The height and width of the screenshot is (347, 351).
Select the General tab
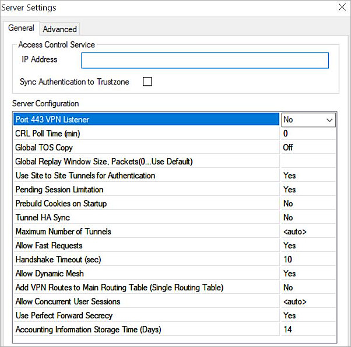[x=21, y=28]
